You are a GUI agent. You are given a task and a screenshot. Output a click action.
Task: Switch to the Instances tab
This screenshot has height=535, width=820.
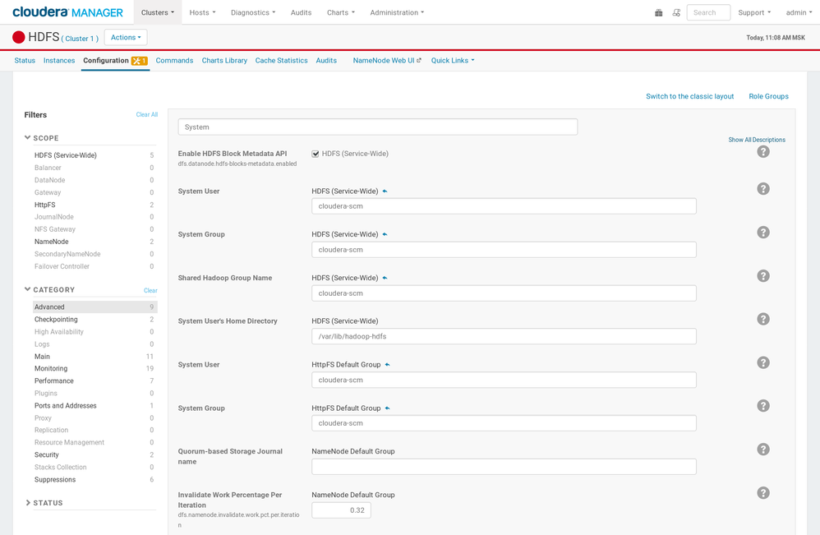click(x=58, y=60)
